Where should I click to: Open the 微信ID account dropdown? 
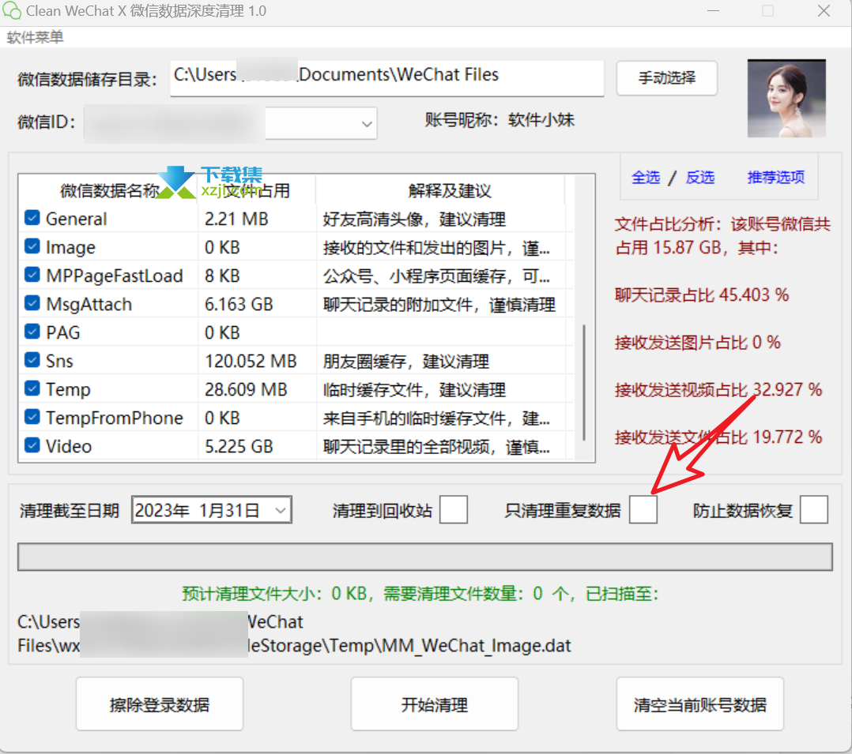coord(365,123)
